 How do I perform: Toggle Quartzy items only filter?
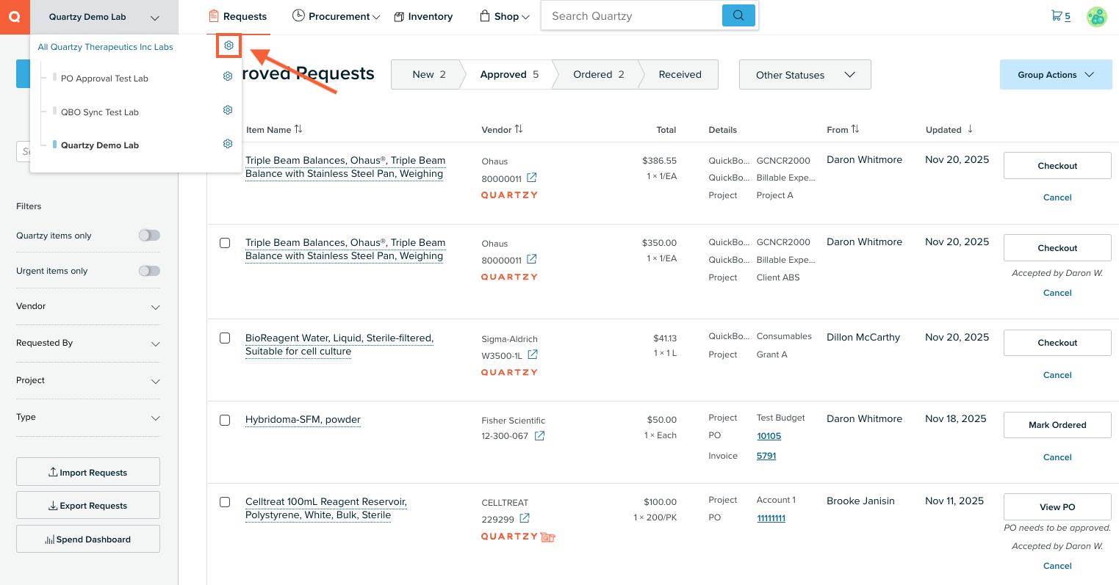point(149,236)
